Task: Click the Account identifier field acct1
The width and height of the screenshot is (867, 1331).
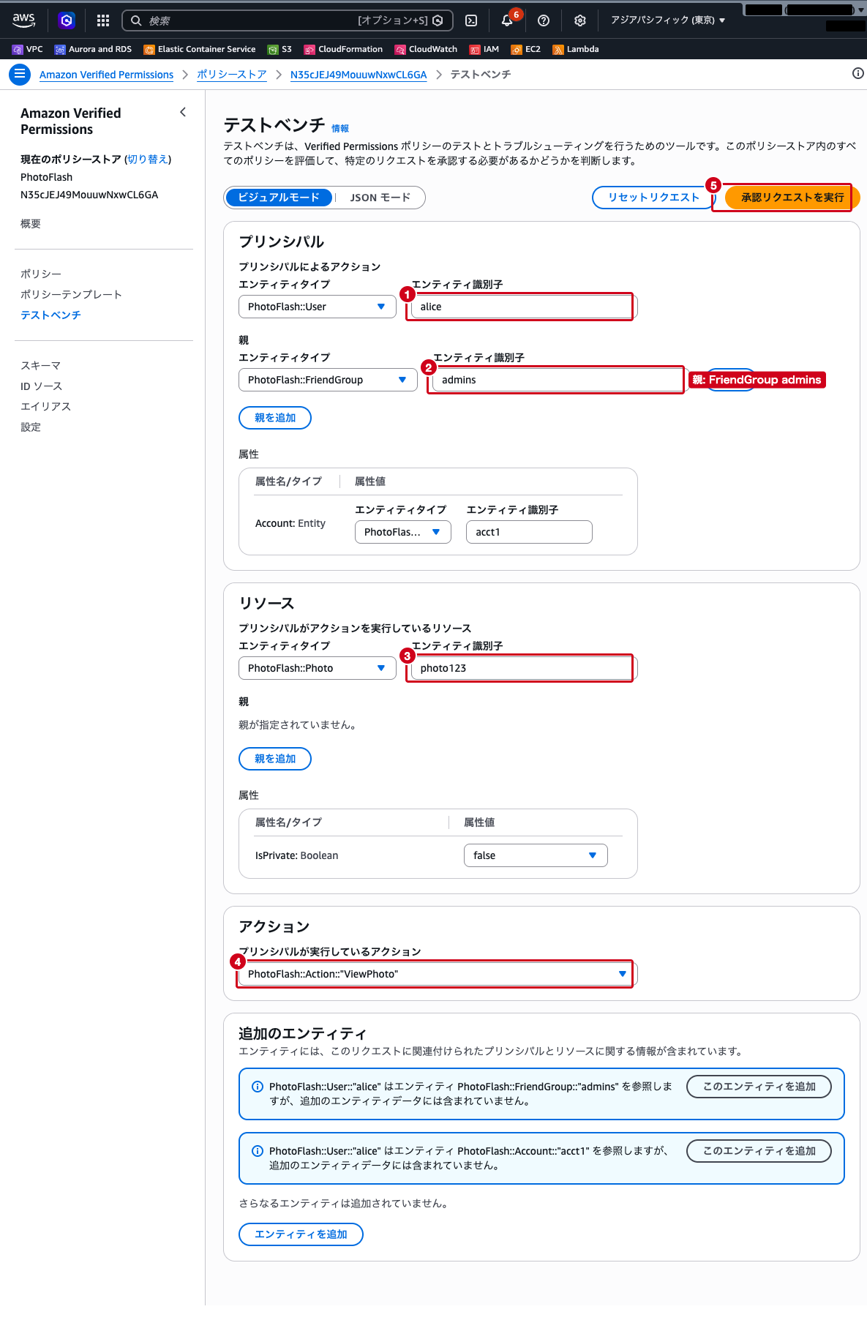Action: tap(529, 532)
